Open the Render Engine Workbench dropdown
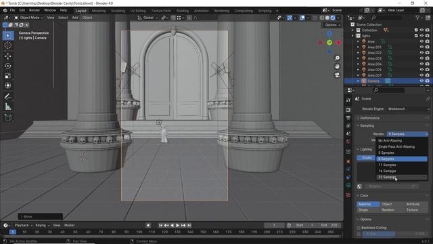This screenshot has width=433, height=244. 408,109
